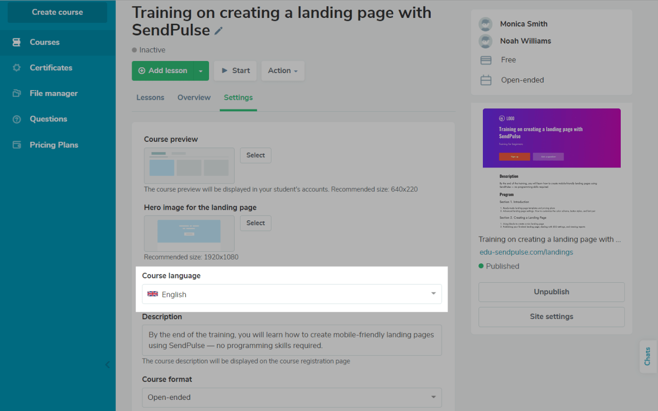Screen dimensions: 658x411
Task: Open the Action dropdown menu
Action: (283, 71)
